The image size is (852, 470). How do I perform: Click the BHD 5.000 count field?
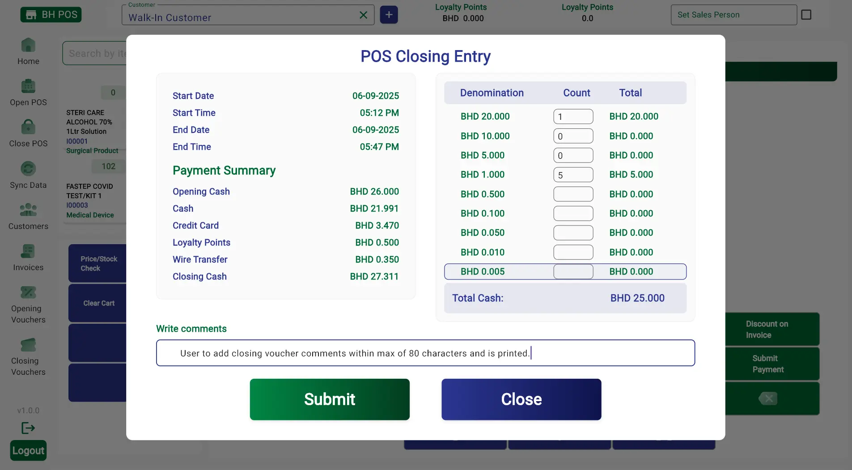[573, 156]
